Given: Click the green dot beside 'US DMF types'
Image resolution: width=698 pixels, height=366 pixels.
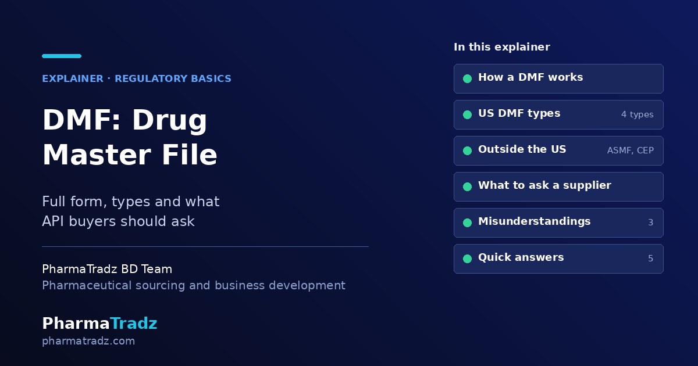Looking at the screenshot, I should coord(467,114).
